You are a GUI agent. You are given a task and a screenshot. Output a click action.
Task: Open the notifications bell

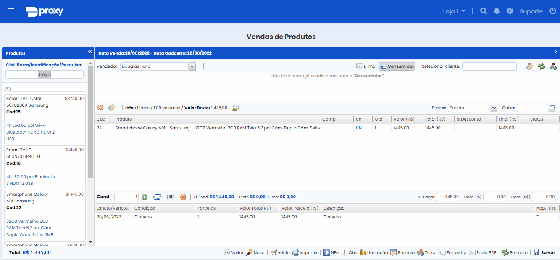[x=497, y=11]
